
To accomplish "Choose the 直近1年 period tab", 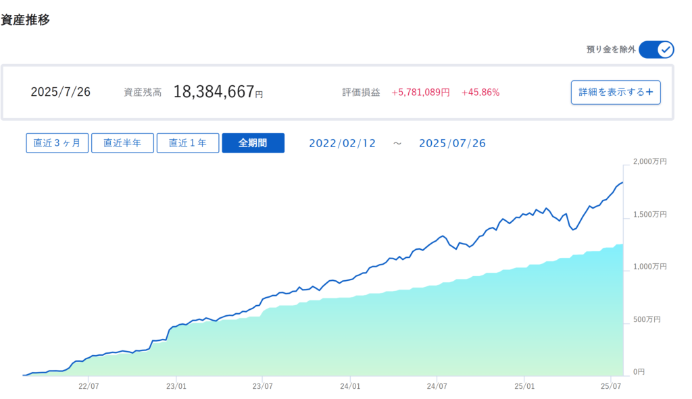I will [x=188, y=143].
